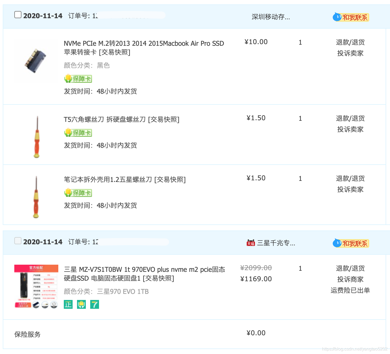Open the 三星 MZ-V7S1T0BW 970EVO plus title link
390x354 pixels.
pos(144,274)
